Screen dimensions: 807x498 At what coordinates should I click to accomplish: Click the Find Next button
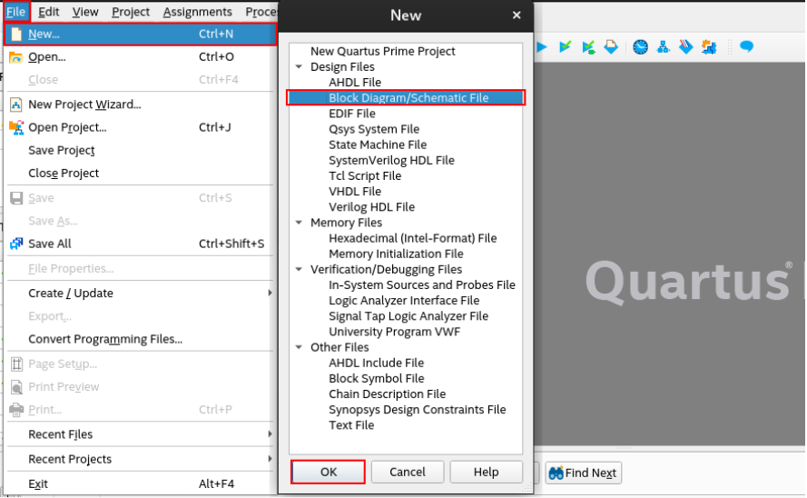(x=583, y=473)
